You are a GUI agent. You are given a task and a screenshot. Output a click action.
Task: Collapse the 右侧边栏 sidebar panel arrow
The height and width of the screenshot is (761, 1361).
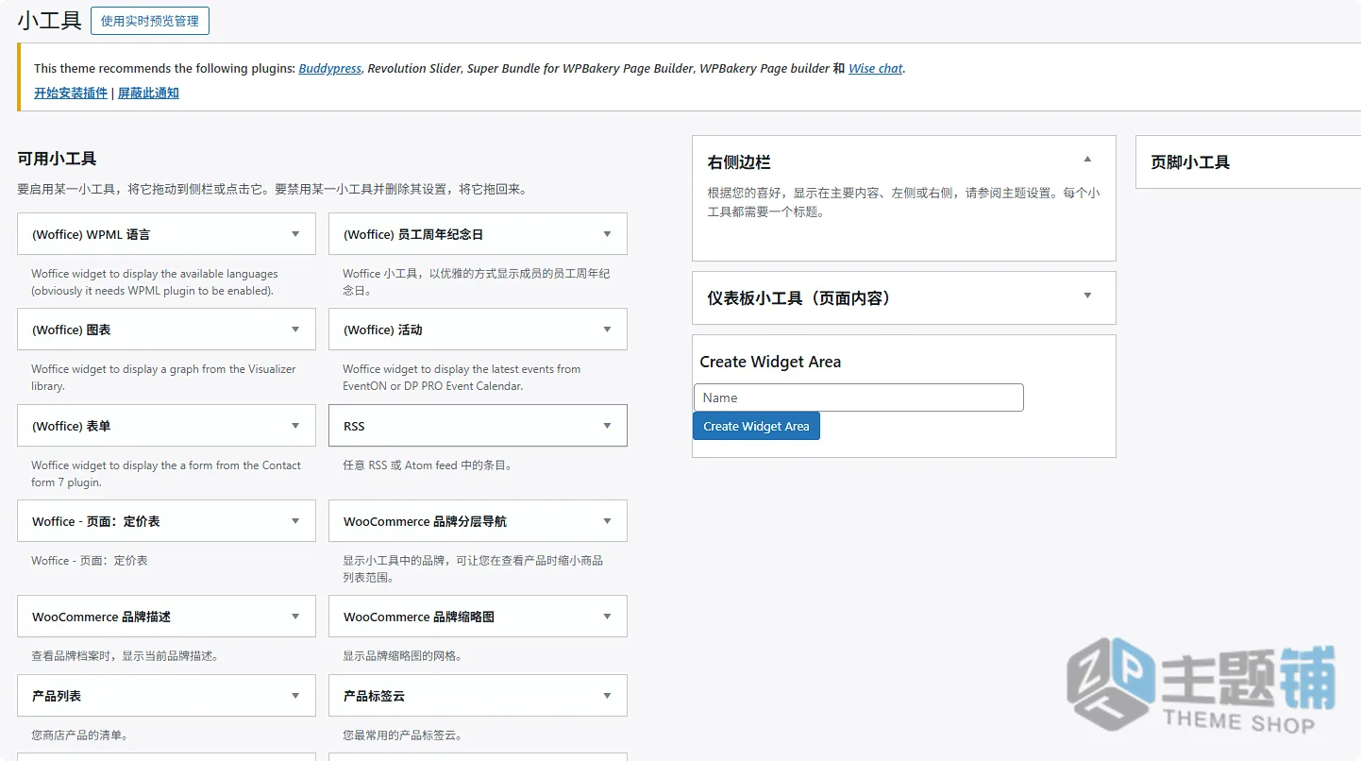coord(1087,160)
